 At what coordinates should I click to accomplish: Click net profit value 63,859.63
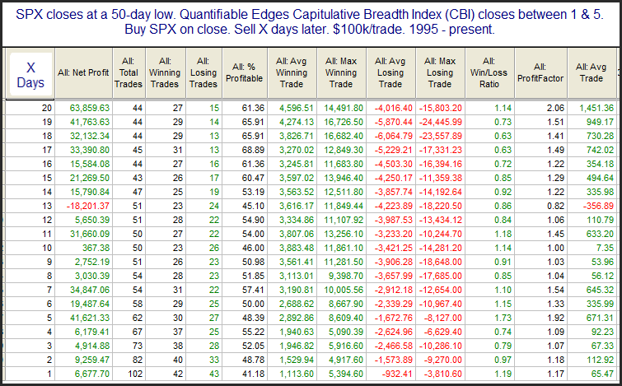click(x=90, y=108)
